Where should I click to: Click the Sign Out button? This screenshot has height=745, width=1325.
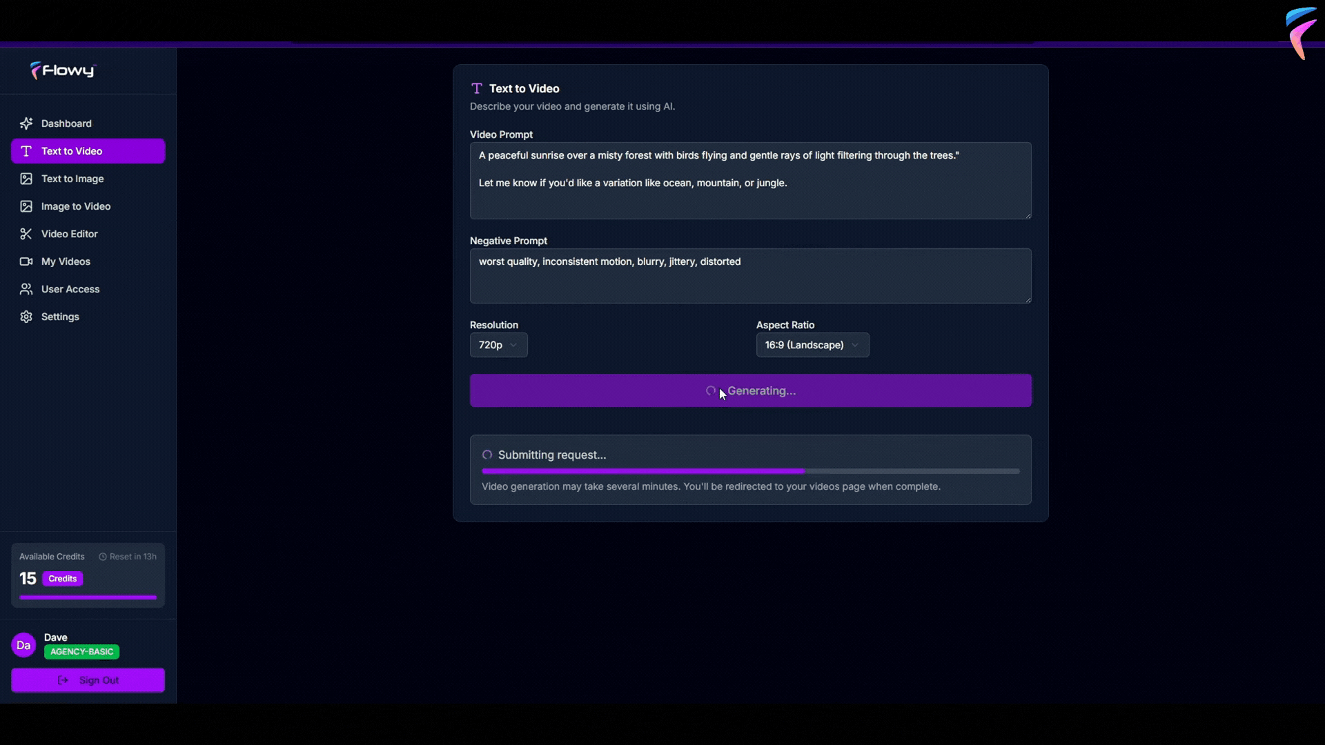88,680
